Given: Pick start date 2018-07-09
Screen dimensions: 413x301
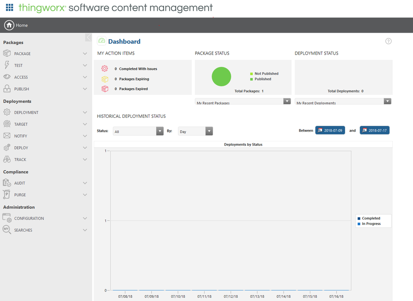Looking at the screenshot, I should point(330,130).
